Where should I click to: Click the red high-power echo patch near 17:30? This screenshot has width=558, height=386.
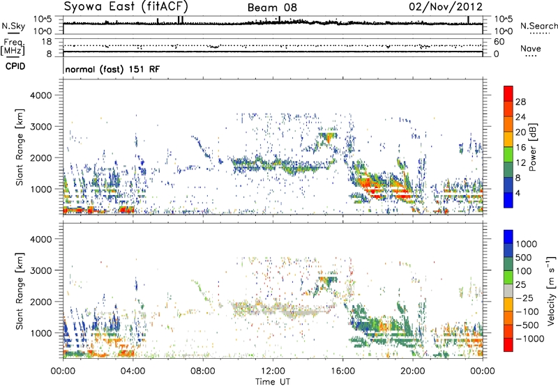[369, 186]
